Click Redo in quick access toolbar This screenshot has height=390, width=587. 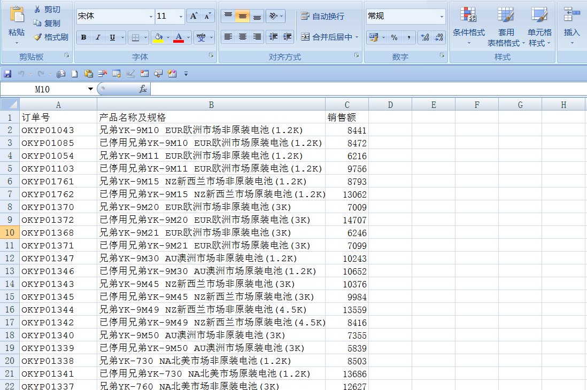point(41,74)
